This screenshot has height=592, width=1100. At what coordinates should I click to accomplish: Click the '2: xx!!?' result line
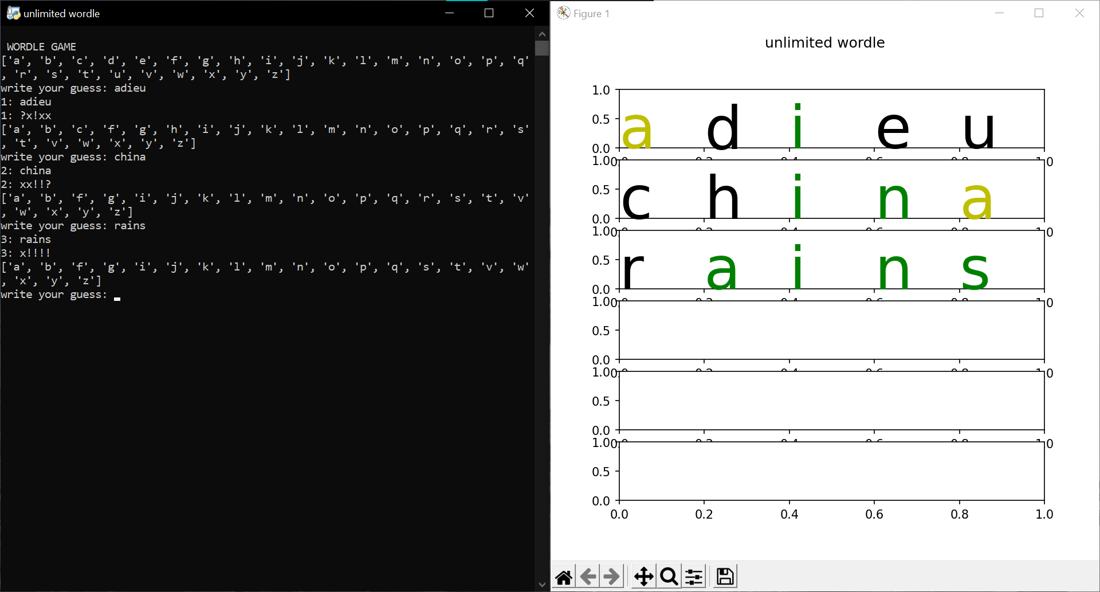tap(26, 185)
